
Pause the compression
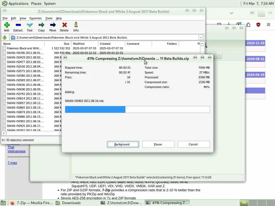coord(158,144)
